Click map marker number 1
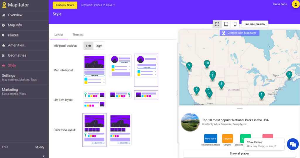 point(262,95)
